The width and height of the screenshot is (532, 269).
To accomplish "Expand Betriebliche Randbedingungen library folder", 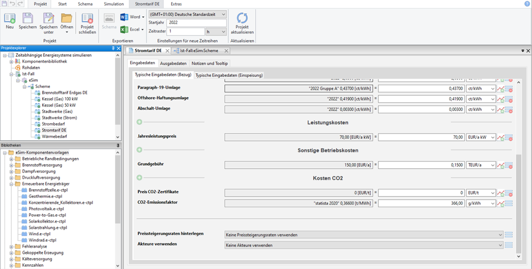I will coord(12,159).
